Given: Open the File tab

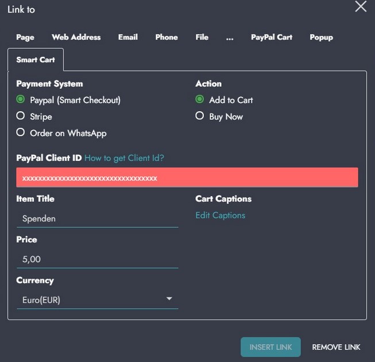Looking at the screenshot, I should 202,37.
